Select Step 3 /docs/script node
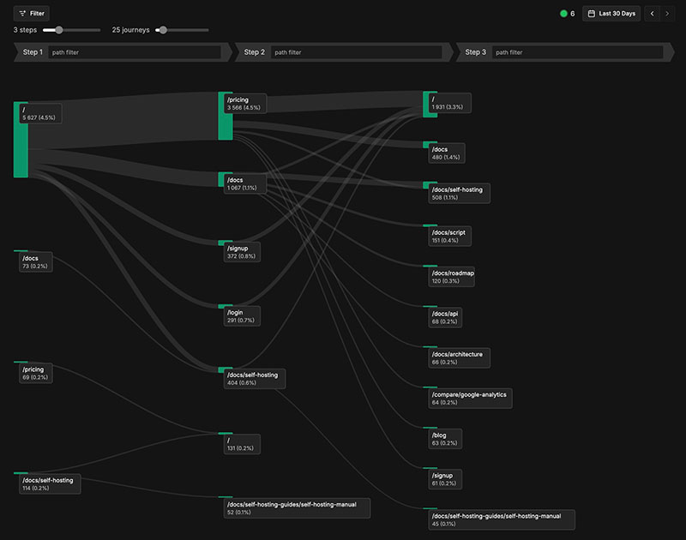Viewport: 686px width, 540px height. (x=449, y=236)
